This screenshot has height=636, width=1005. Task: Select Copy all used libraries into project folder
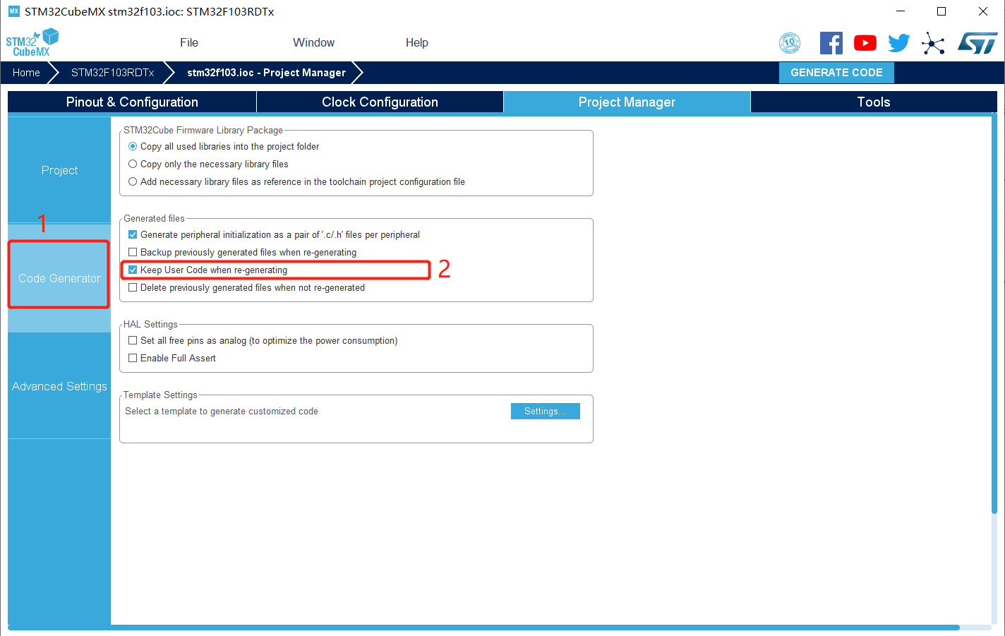[133, 146]
